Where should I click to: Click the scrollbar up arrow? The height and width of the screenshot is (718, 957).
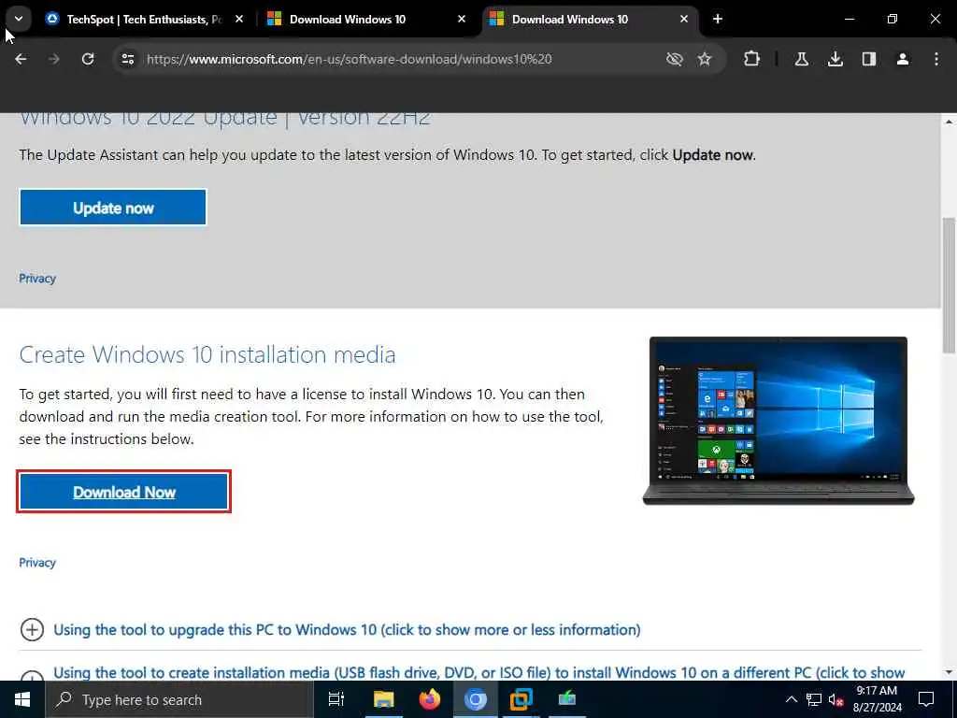coord(949,121)
